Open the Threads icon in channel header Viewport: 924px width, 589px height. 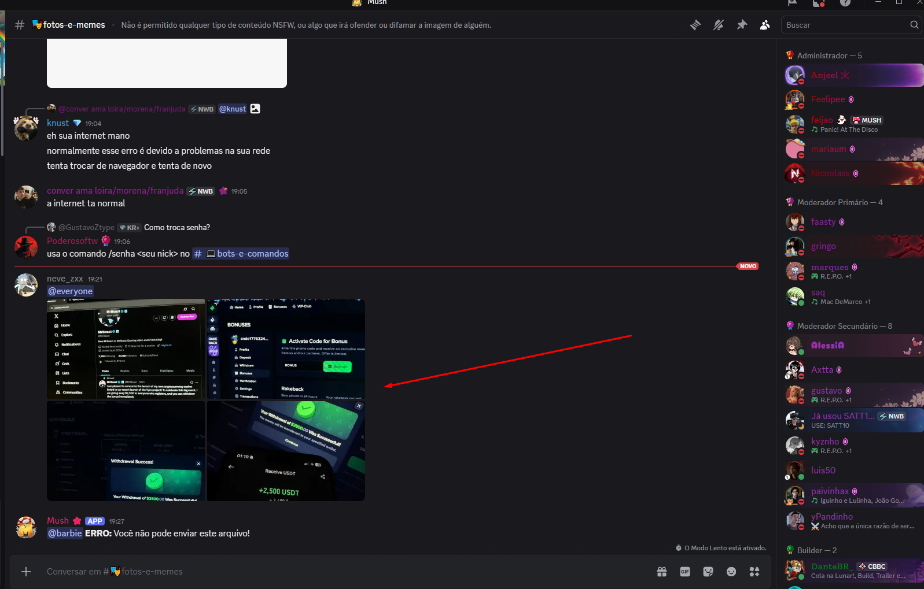coord(695,25)
